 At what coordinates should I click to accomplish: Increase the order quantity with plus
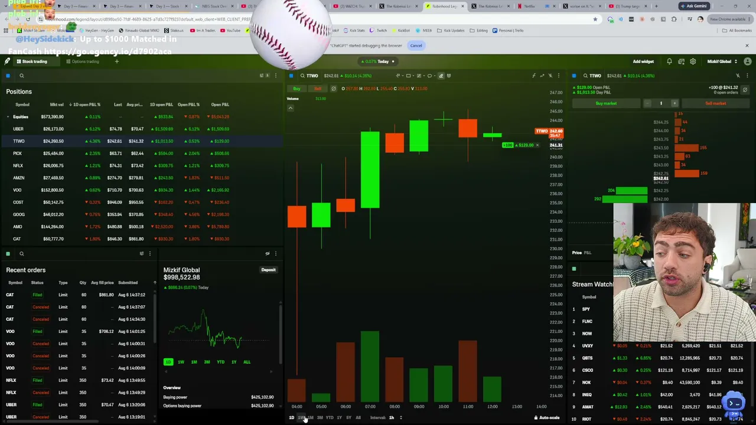click(x=674, y=103)
